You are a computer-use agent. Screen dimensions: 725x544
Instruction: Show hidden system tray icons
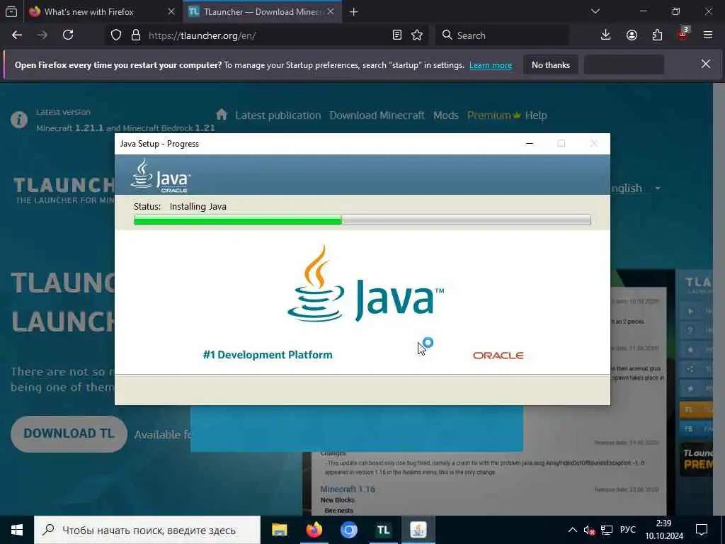(x=572, y=530)
